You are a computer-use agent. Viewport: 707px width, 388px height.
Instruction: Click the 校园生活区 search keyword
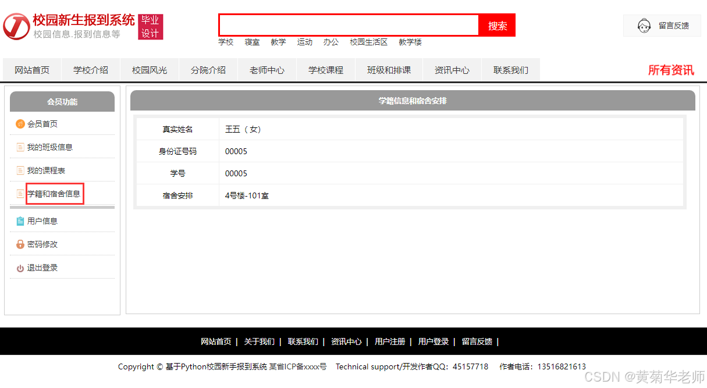click(368, 42)
